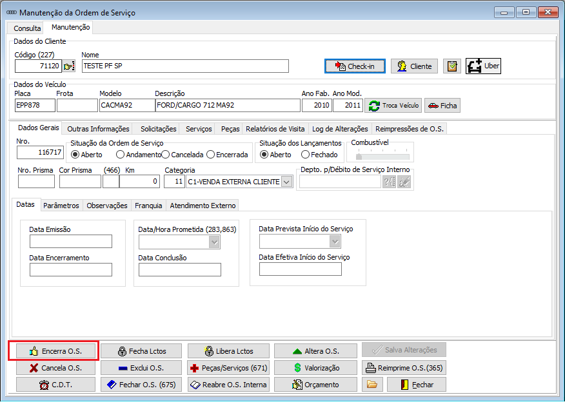Switch to the Parâmetros sub-tab
This screenshot has height=404, width=565.
(61, 206)
